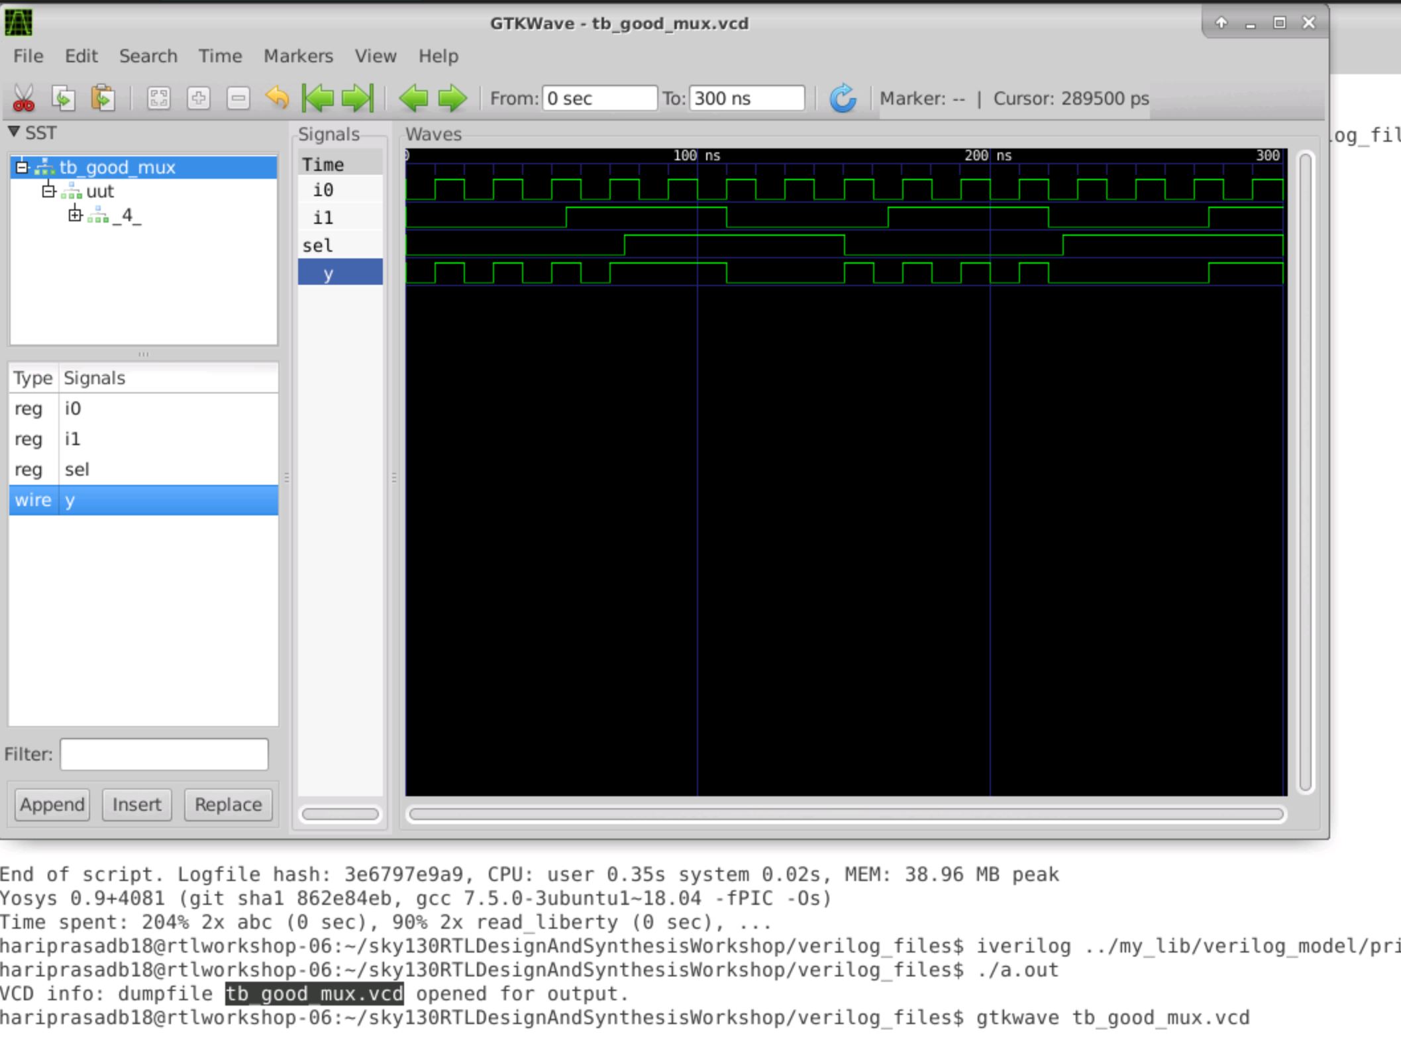Click the Copy Traces icon
The height and width of the screenshot is (1040, 1401).
(65, 98)
